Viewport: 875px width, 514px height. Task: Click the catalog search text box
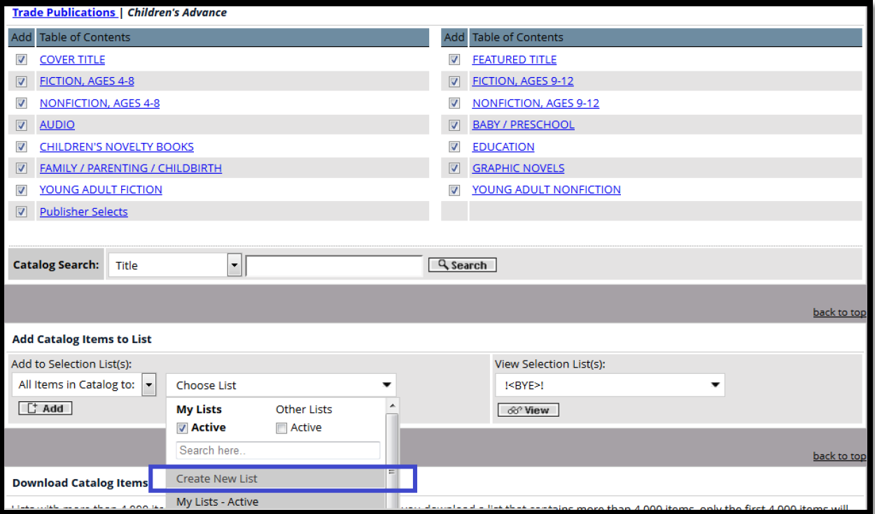tap(334, 266)
